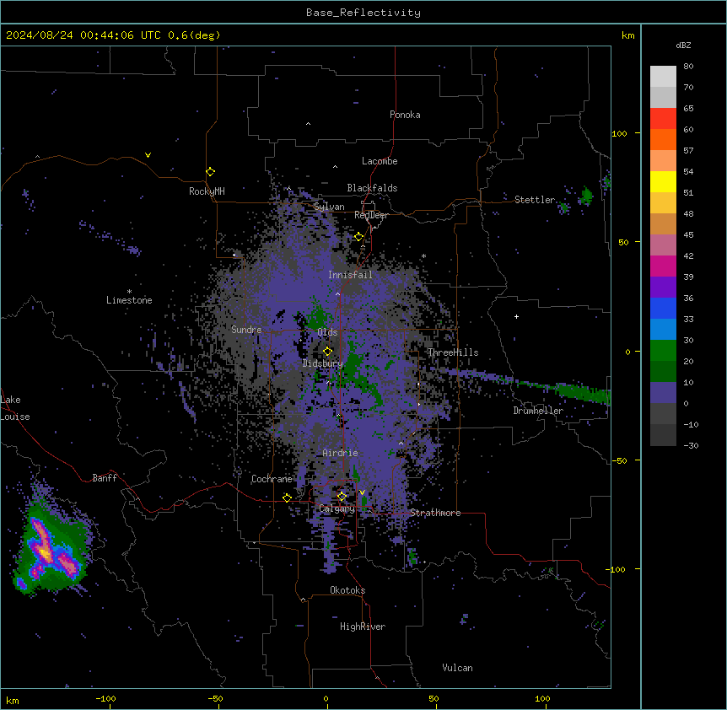
Task: Select the Drumheller city label
Action: tap(538, 411)
